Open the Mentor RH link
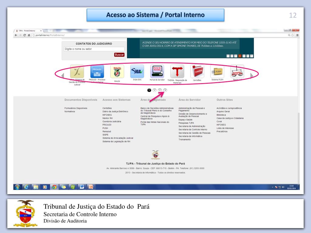The image size is (311, 233). click(108, 118)
